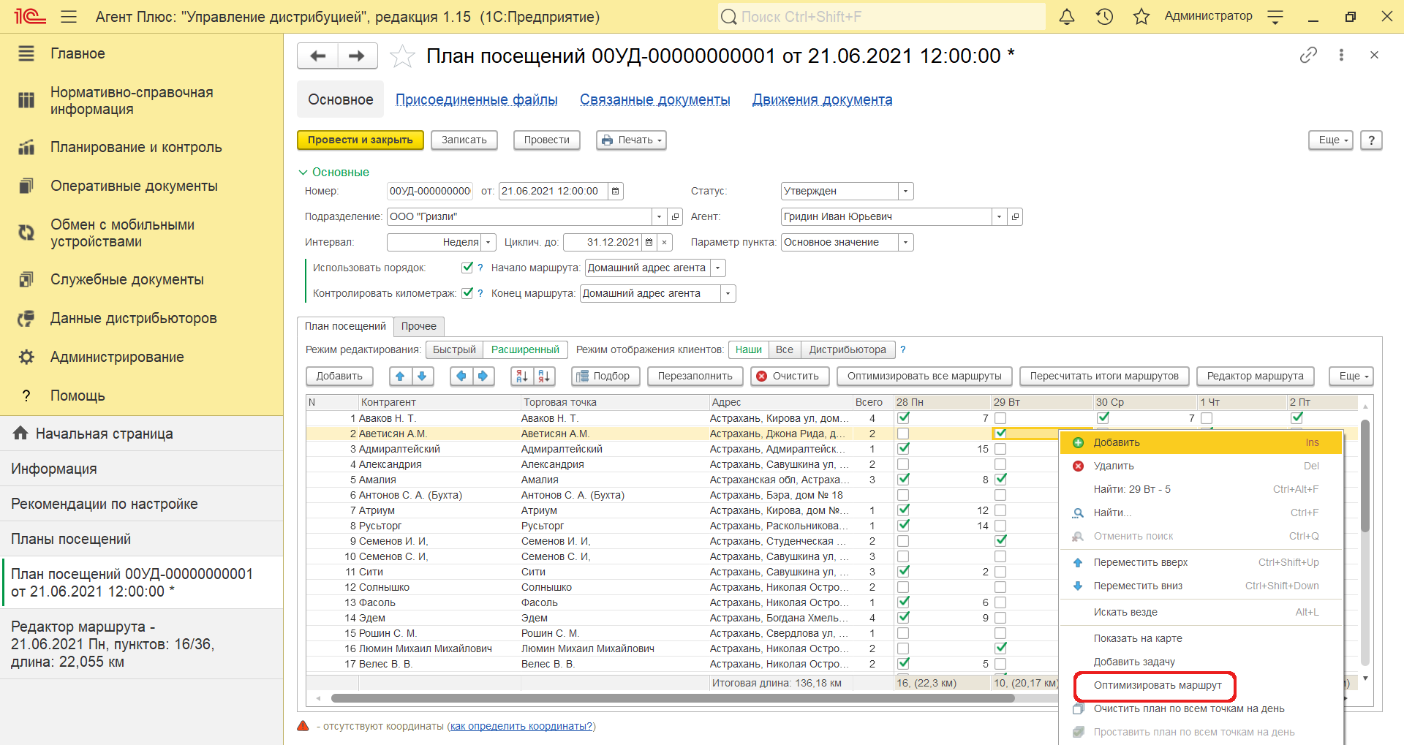The width and height of the screenshot is (1404, 745).
Task: Open the Подразделение field's linked record icon
Action: (675, 217)
